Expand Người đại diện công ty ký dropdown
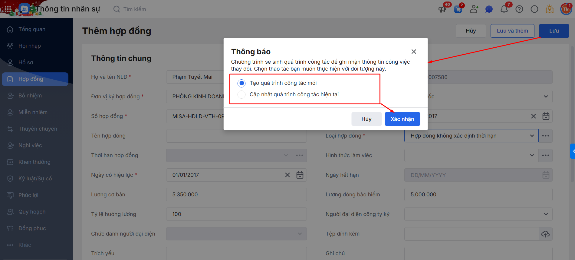The width and height of the screenshot is (575, 260). [546, 214]
